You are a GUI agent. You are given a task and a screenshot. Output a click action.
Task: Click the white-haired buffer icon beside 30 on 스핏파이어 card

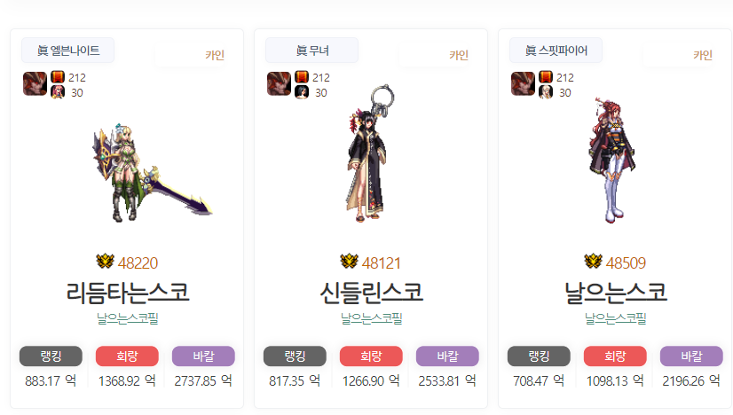coord(546,92)
